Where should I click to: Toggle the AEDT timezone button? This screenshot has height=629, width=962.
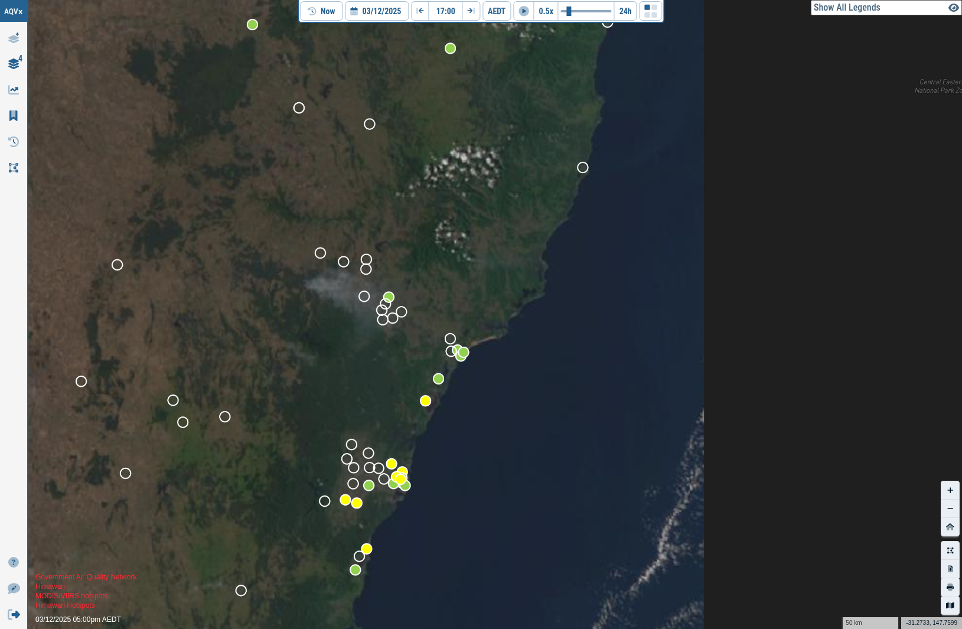[497, 11]
